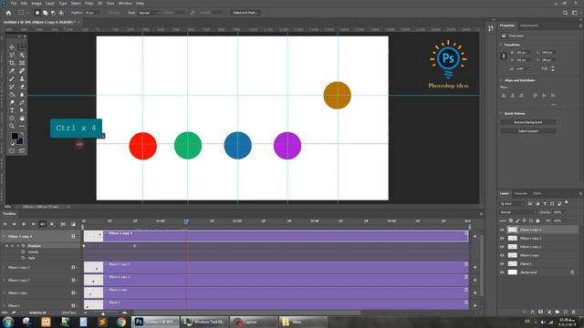Switch to the Paths tab

tap(537, 193)
